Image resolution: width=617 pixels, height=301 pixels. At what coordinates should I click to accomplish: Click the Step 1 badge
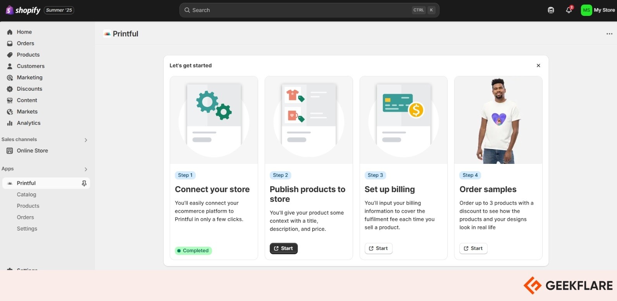click(x=185, y=175)
